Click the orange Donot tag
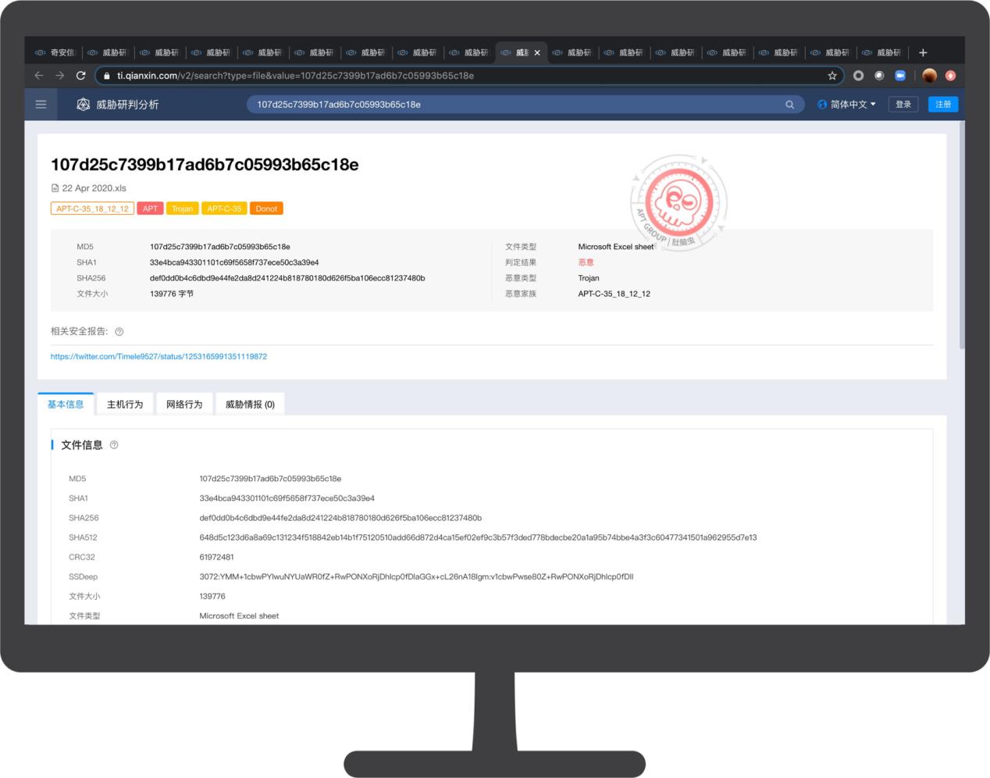The image size is (990, 778). [x=266, y=209]
